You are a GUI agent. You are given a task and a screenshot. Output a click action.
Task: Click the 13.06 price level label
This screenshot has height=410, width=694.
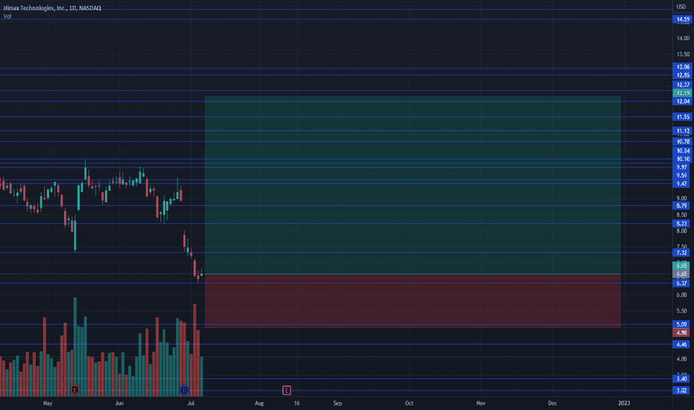pyautogui.click(x=683, y=67)
